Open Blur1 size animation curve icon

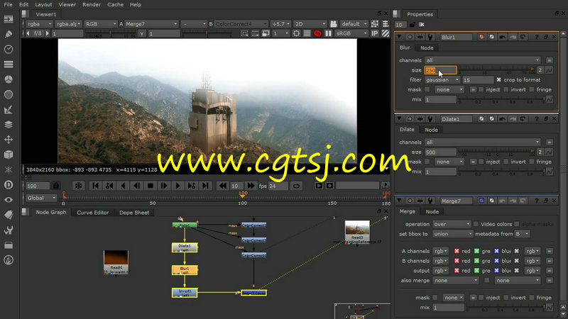click(549, 70)
